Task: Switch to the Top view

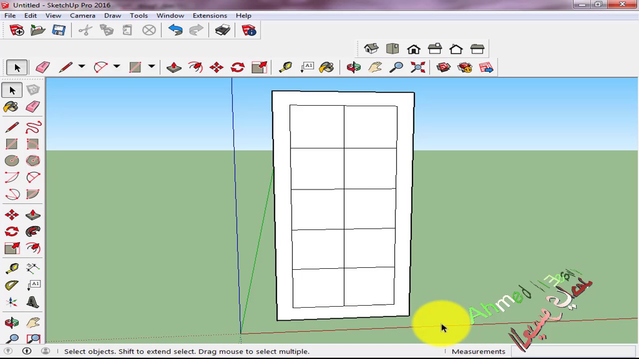Action: click(392, 49)
